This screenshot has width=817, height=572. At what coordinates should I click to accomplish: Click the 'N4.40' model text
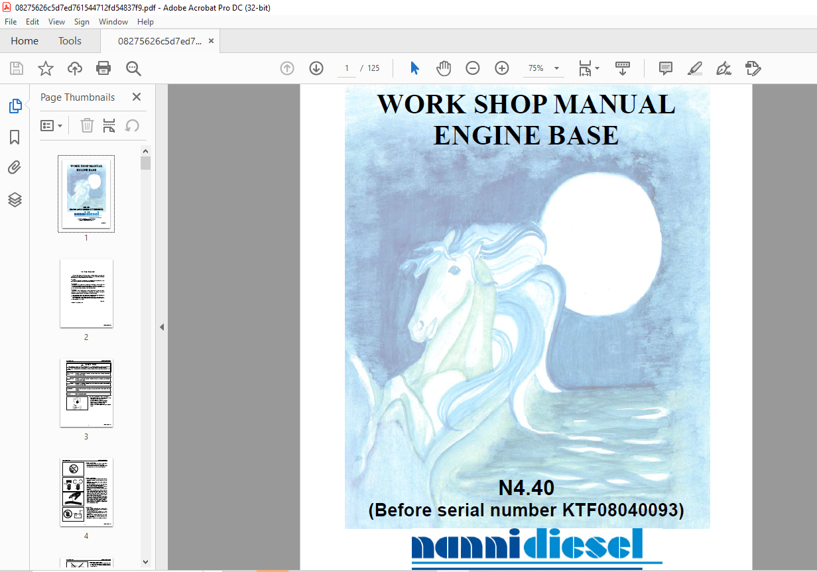pyautogui.click(x=527, y=488)
